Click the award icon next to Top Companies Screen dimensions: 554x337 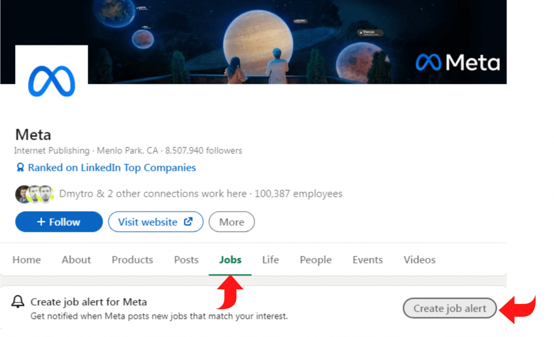tap(20, 168)
